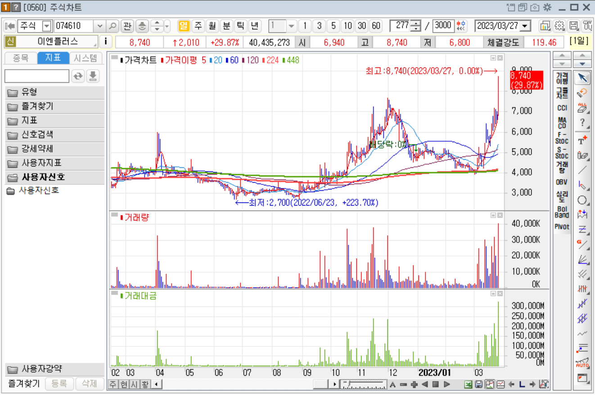Add Pivot indicator from side list
The image size is (595, 395).
click(562, 227)
